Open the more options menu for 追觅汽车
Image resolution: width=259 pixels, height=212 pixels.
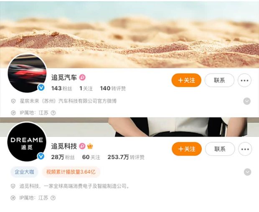tap(244, 81)
